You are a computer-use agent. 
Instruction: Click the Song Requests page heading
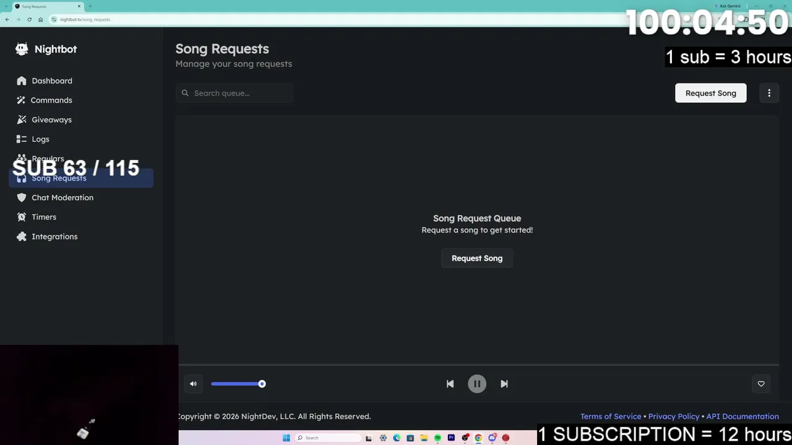click(222, 49)
